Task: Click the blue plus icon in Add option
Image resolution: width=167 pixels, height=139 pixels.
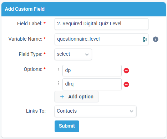Action: [62, 97]
